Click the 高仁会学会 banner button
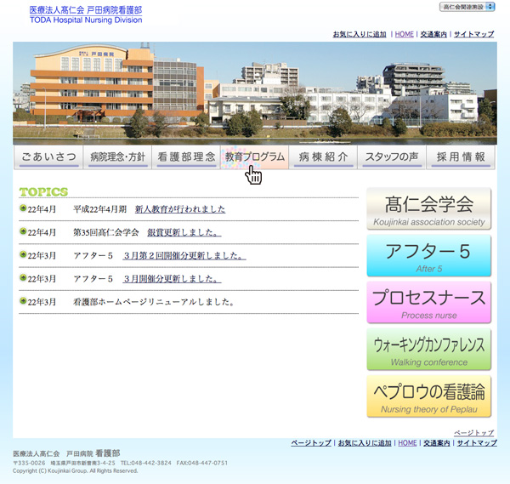 click(429, 208)
